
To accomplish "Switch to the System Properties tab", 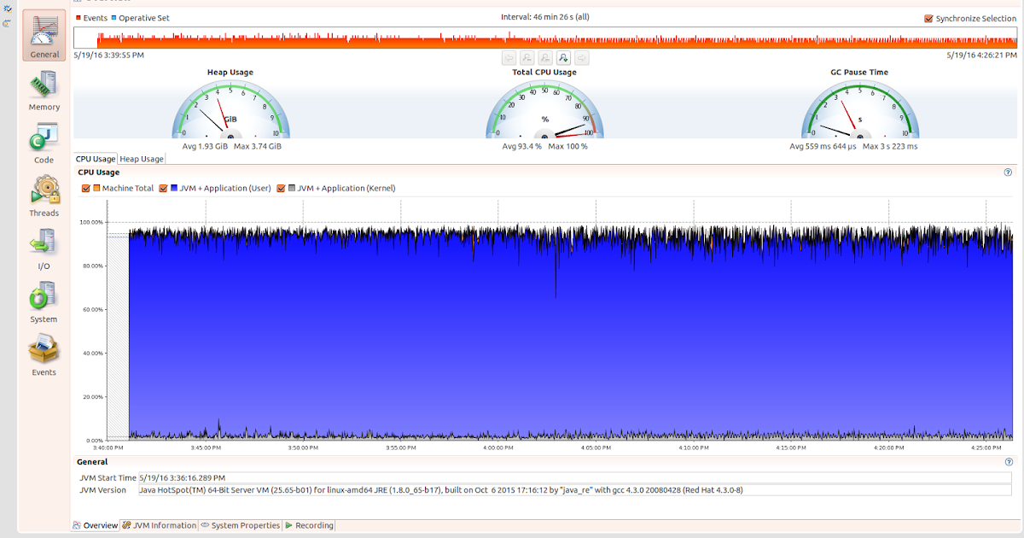I will click(241, 525).
